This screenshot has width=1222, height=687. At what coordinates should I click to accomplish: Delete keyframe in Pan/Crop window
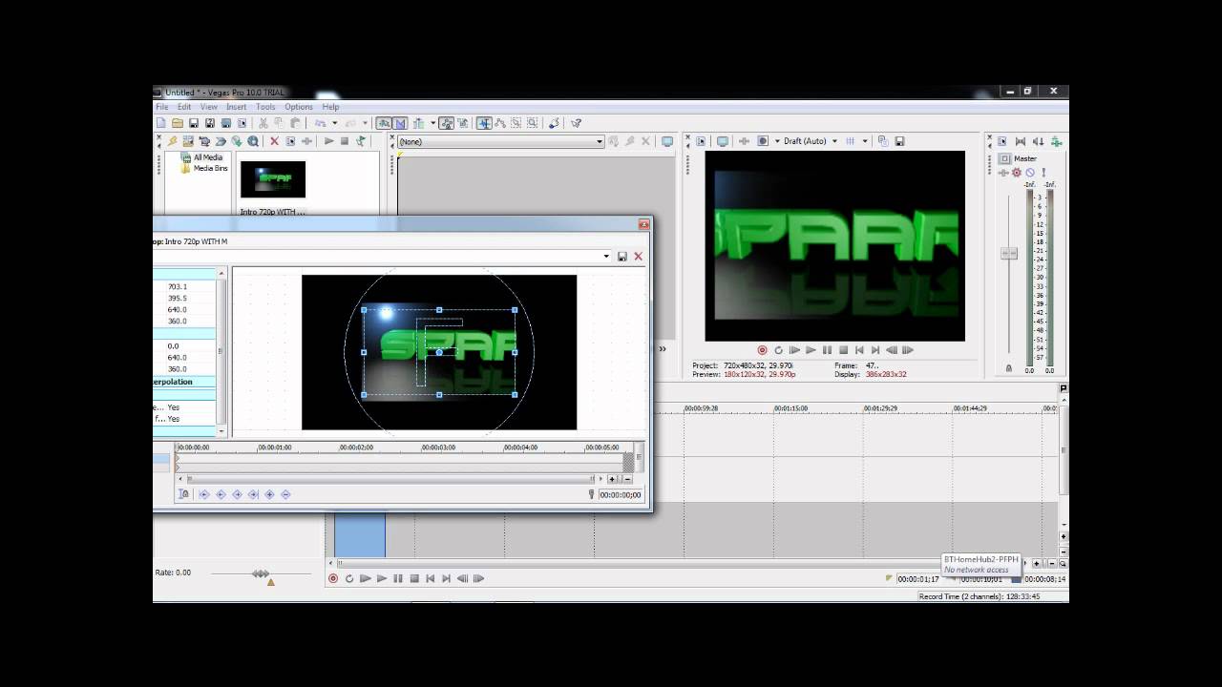[285, 494]
